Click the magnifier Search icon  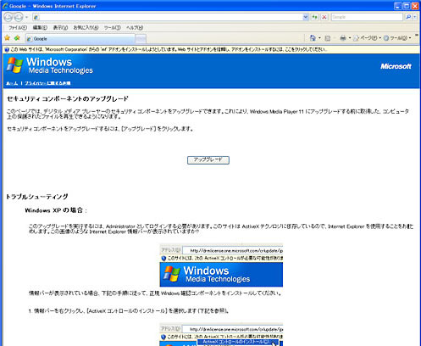pyautogui.click(x=408, y=17)
